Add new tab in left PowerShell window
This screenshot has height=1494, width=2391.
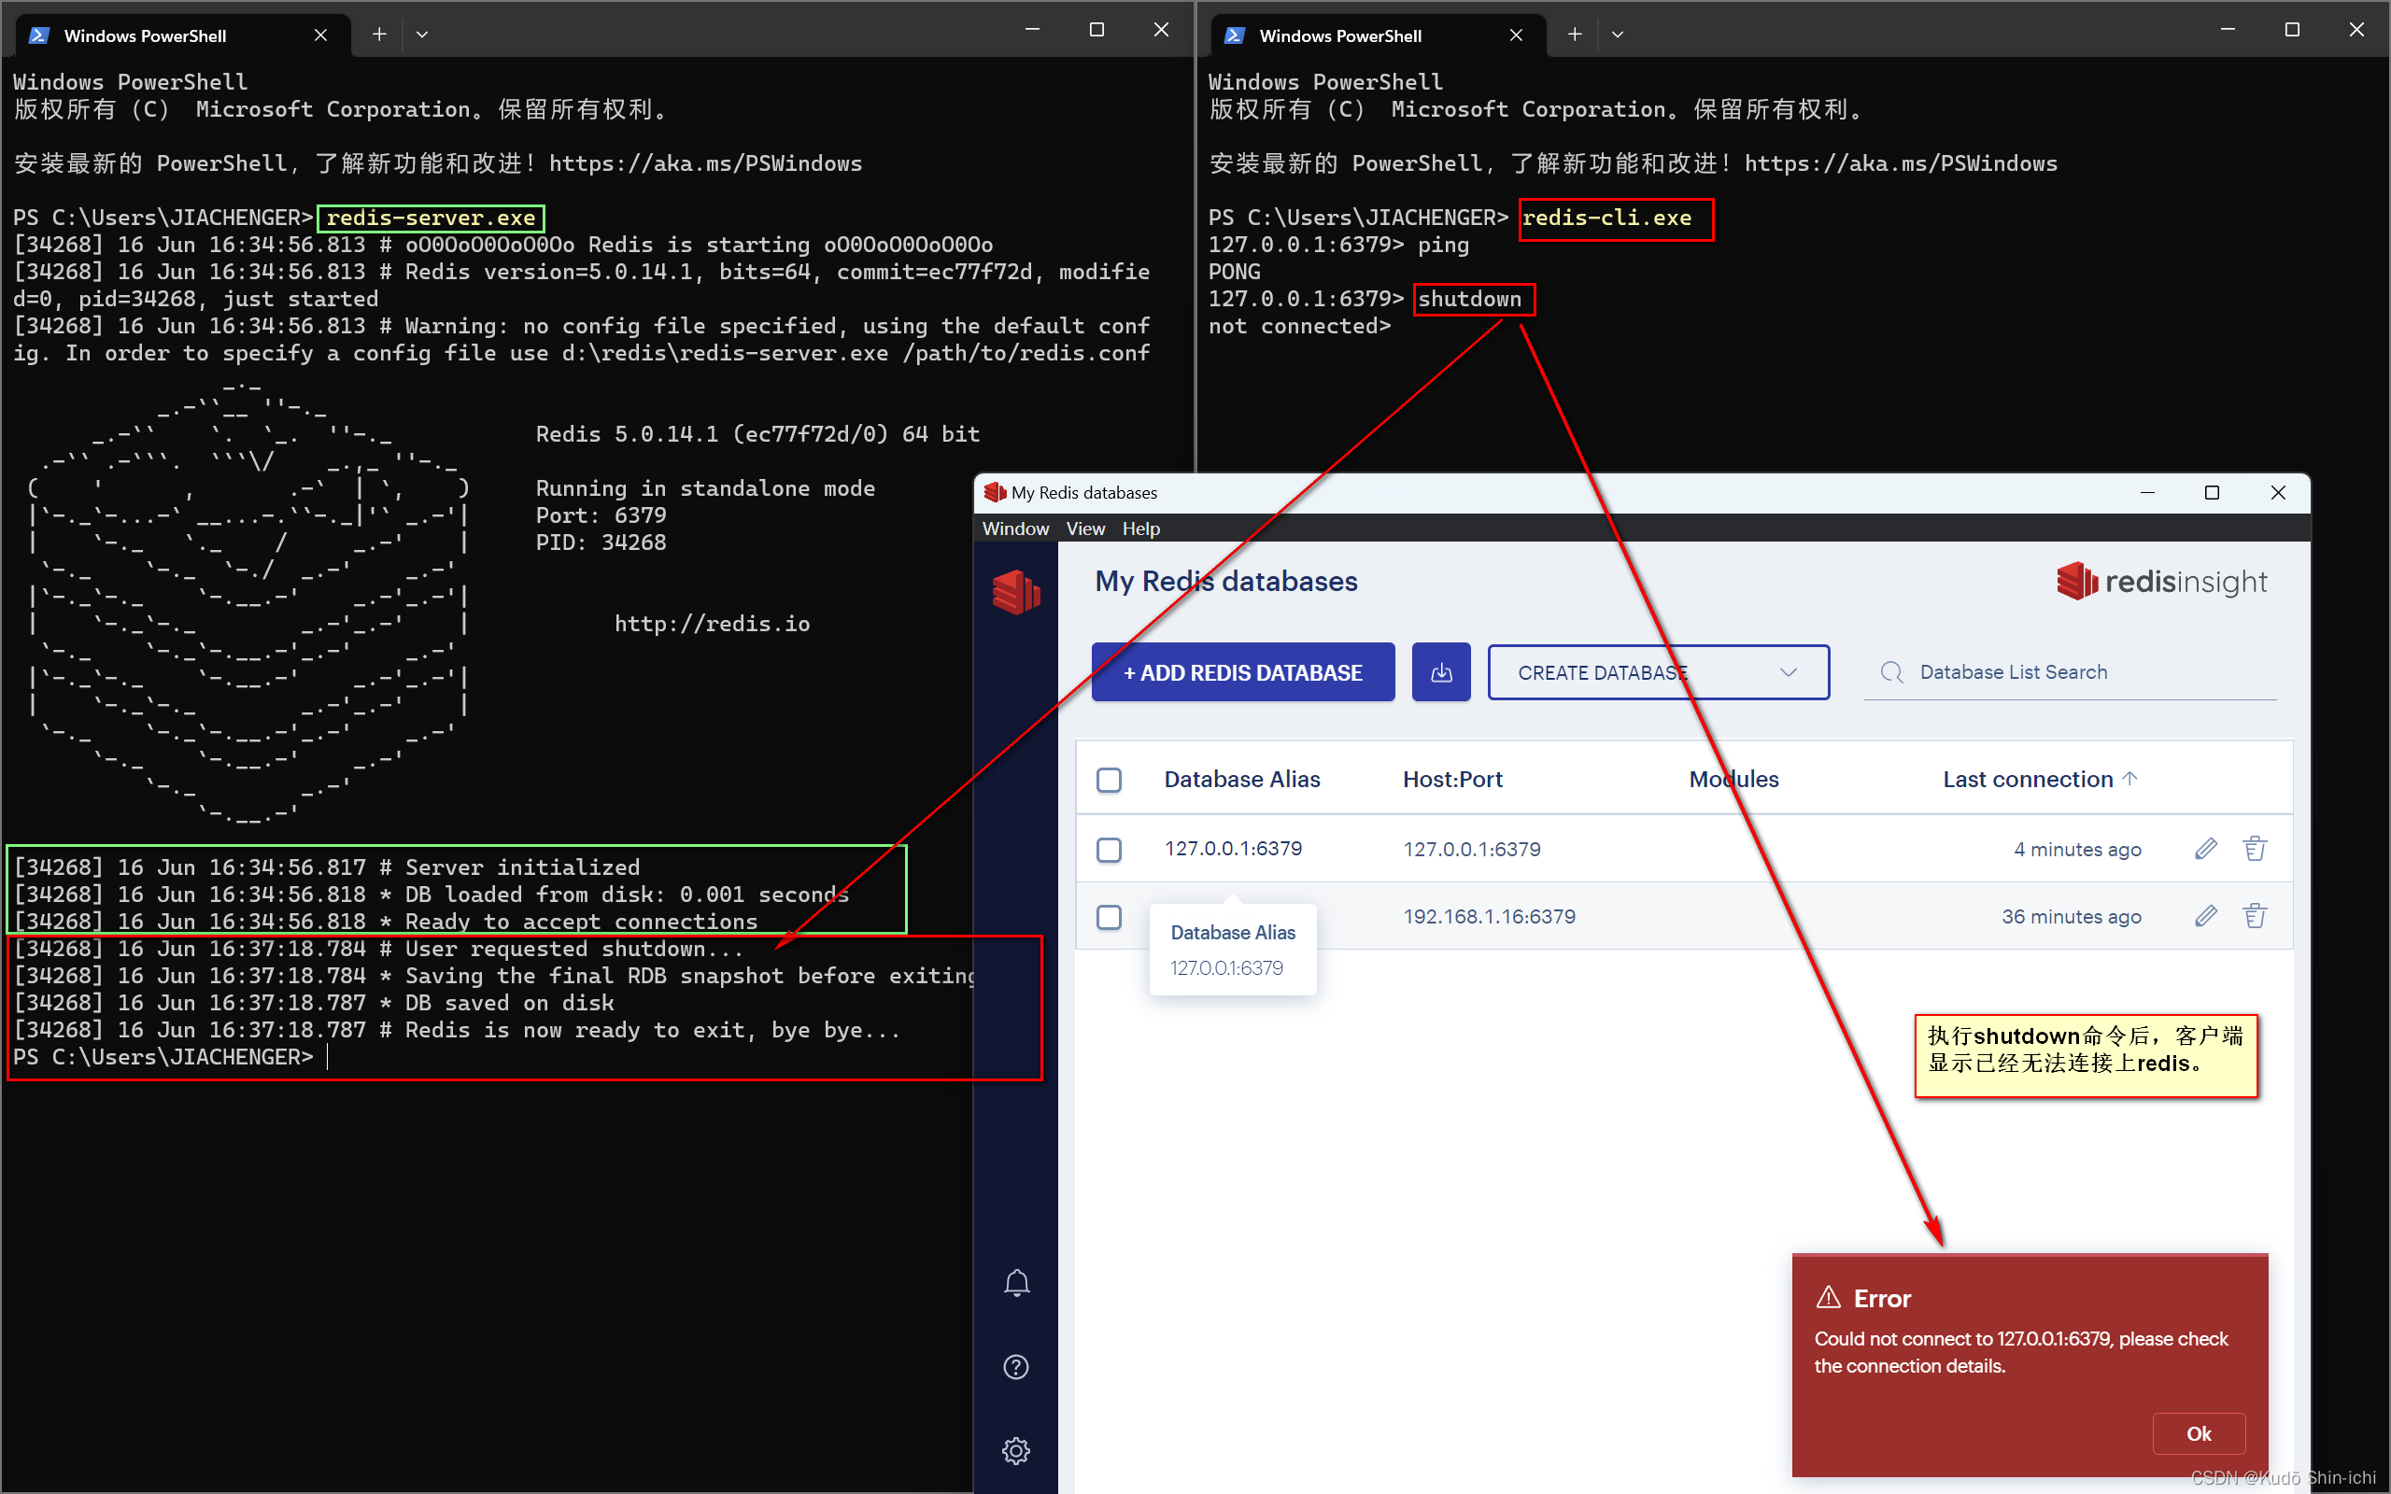(379, 35)
